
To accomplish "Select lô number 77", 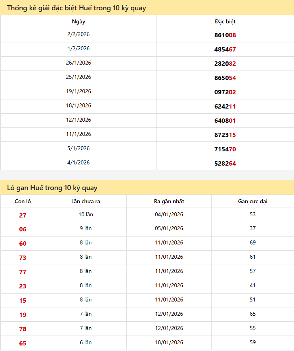I will tap(23, 272).
